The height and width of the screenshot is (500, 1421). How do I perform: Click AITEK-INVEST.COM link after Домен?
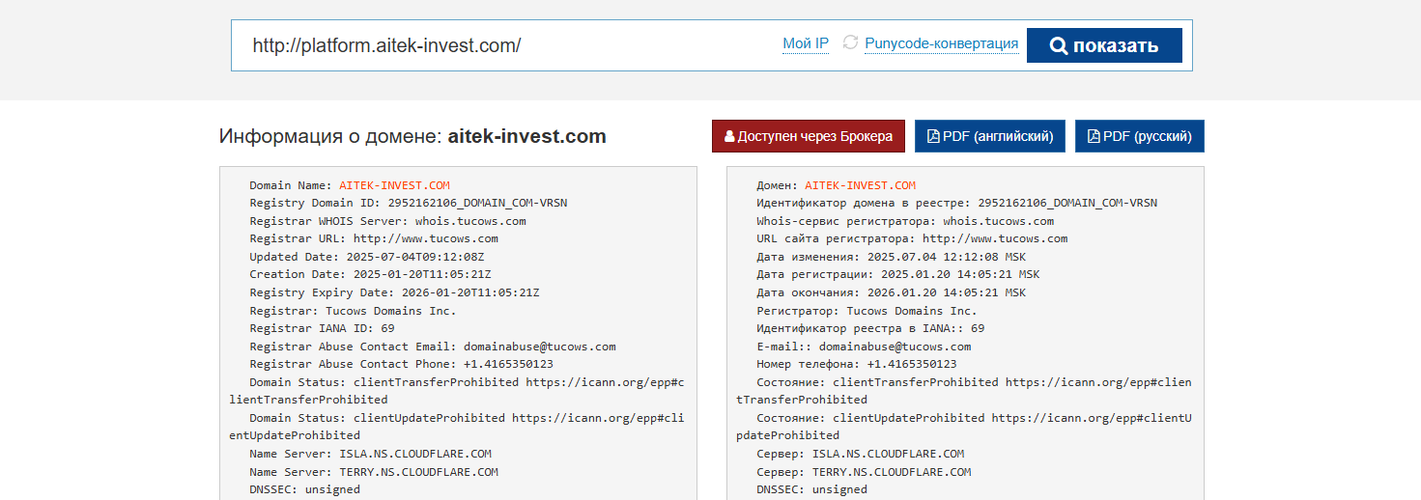[x=860, y=185]
